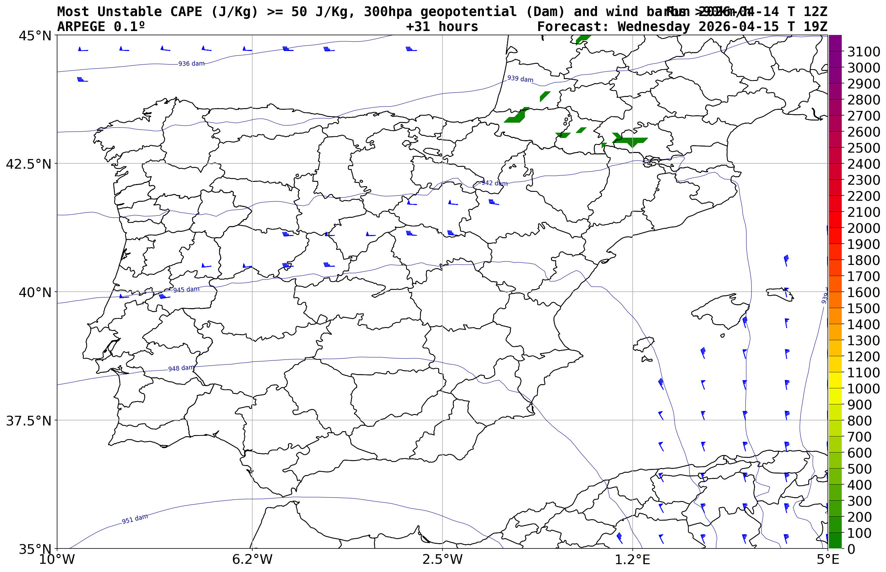Click the ARPEGE 0.1º model title
The width and height of the screenshot is (886, 572).
coord(101,27)
